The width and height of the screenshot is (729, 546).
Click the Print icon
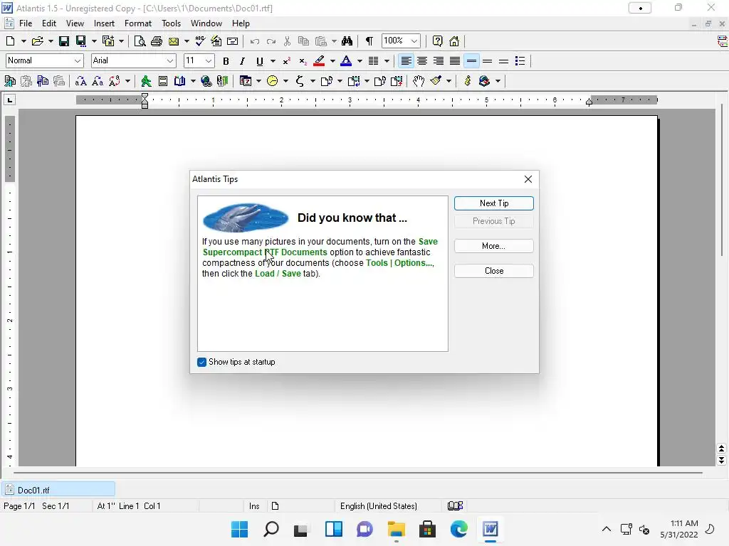tap(157, 41)
